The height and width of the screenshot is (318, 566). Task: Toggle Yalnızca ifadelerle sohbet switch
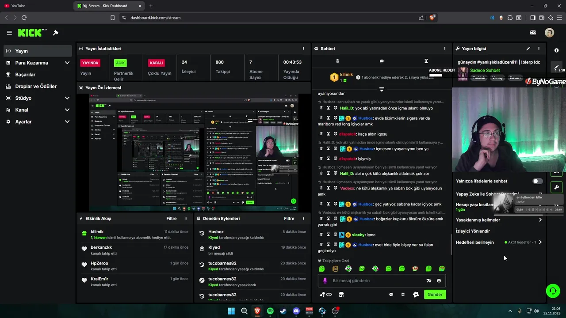tap(537, 181)
